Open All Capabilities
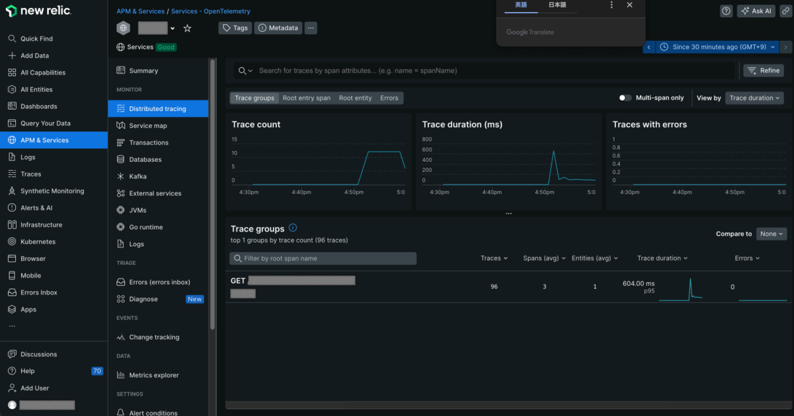 pyautogui.click(x=42, y=73)
